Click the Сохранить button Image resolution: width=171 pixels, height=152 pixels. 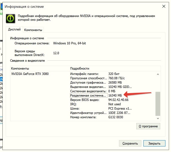[130, 143]
